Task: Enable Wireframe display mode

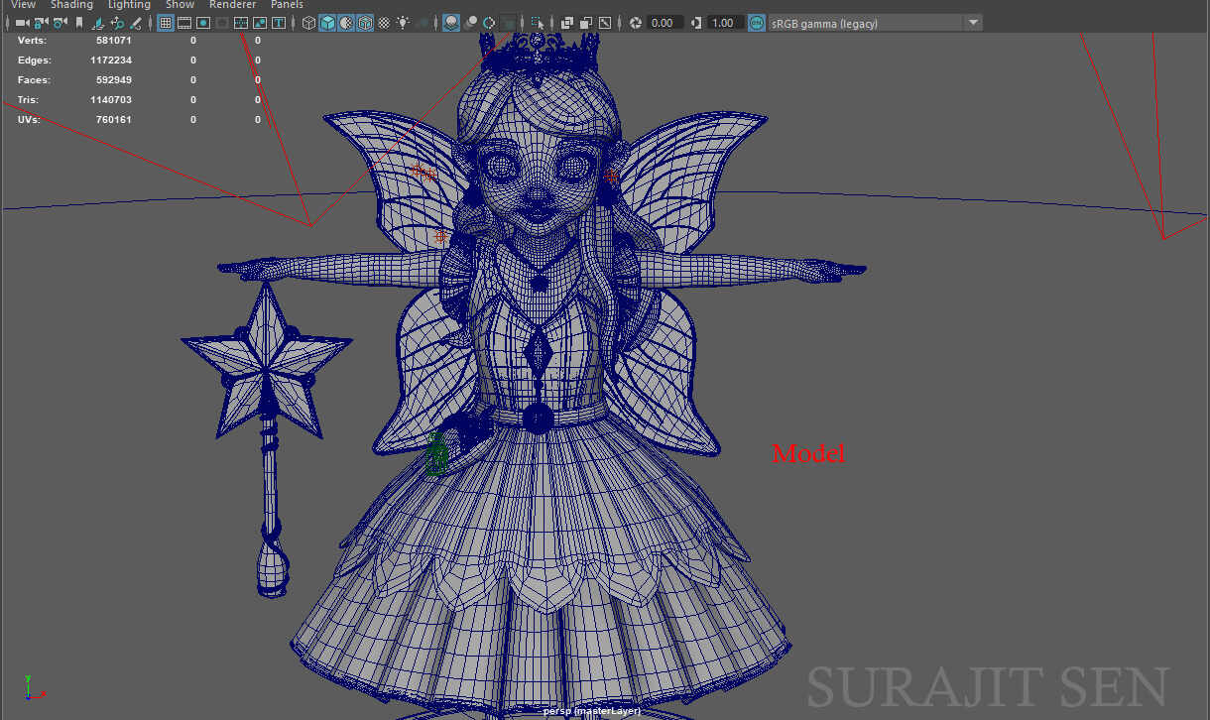Action: (x=309, y=22)
